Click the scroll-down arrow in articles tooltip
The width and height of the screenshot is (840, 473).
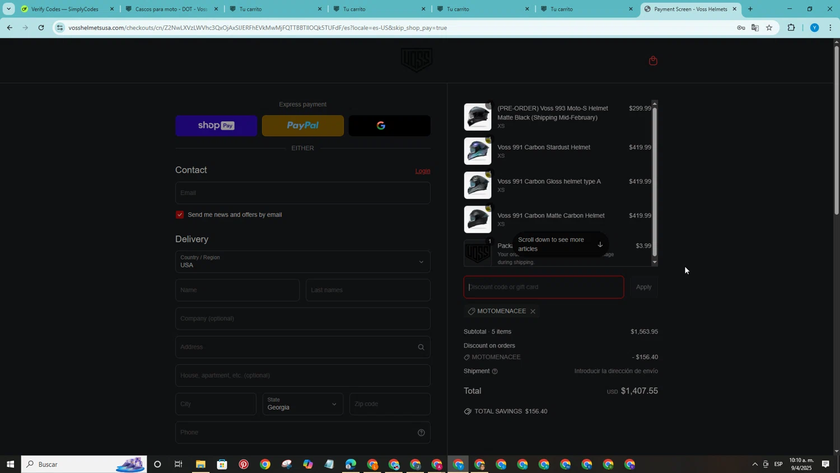point(600,244)
